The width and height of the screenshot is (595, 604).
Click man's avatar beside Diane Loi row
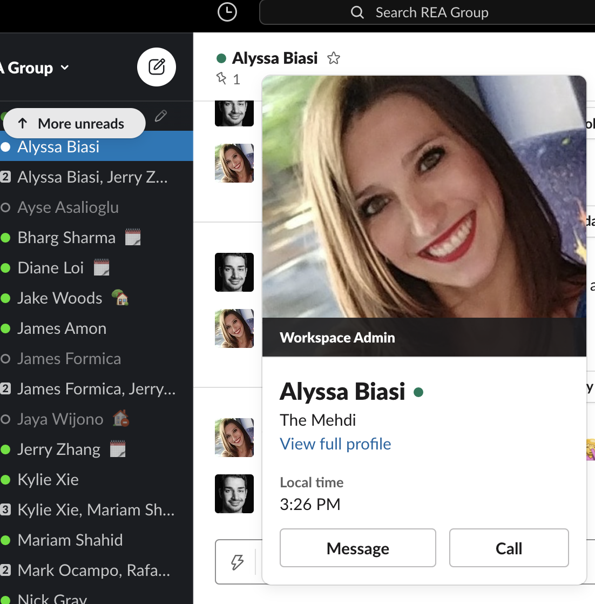pyautogui.click(x=234, y=272)
